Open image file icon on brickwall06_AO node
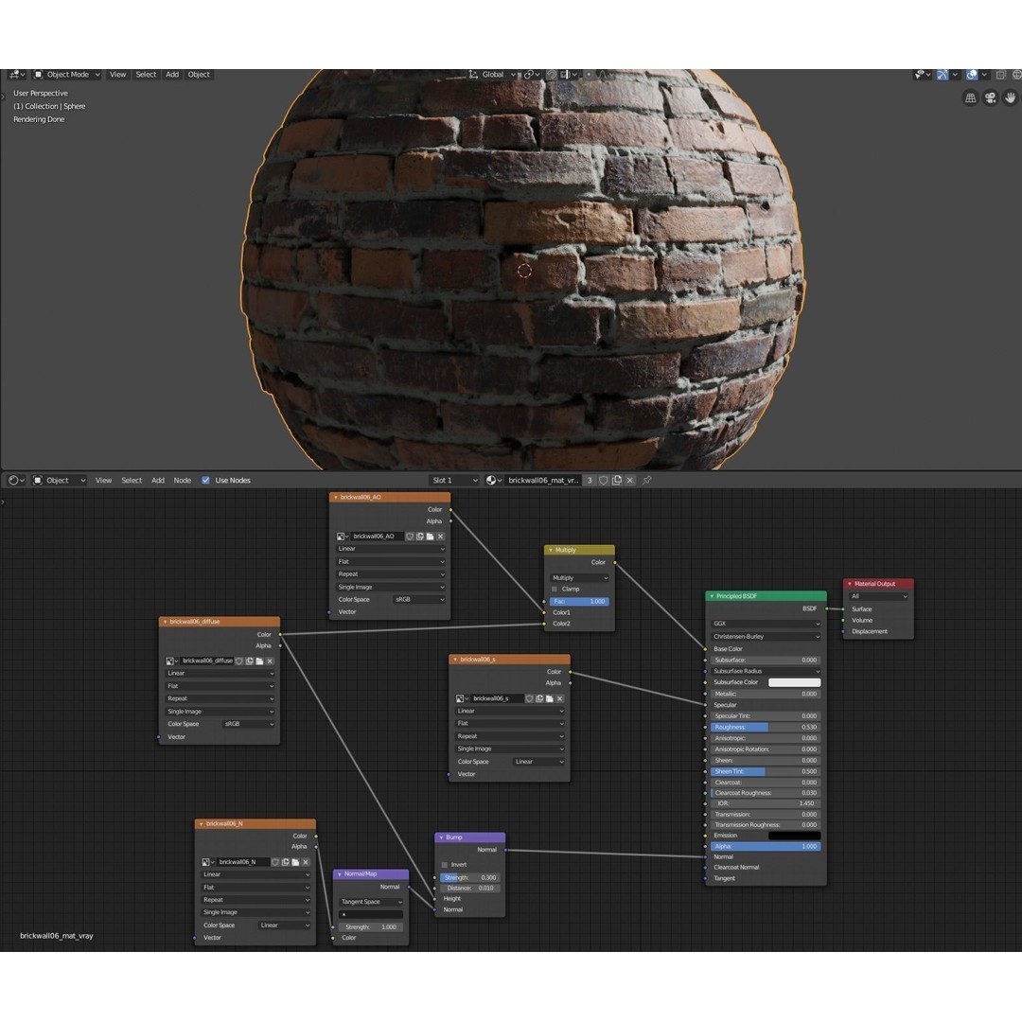Viewport: 1022px width, 1022px height. (431, 537)
